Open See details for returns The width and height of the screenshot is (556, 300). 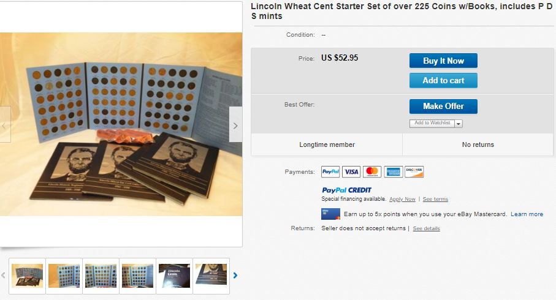click(x=426, y=228)
